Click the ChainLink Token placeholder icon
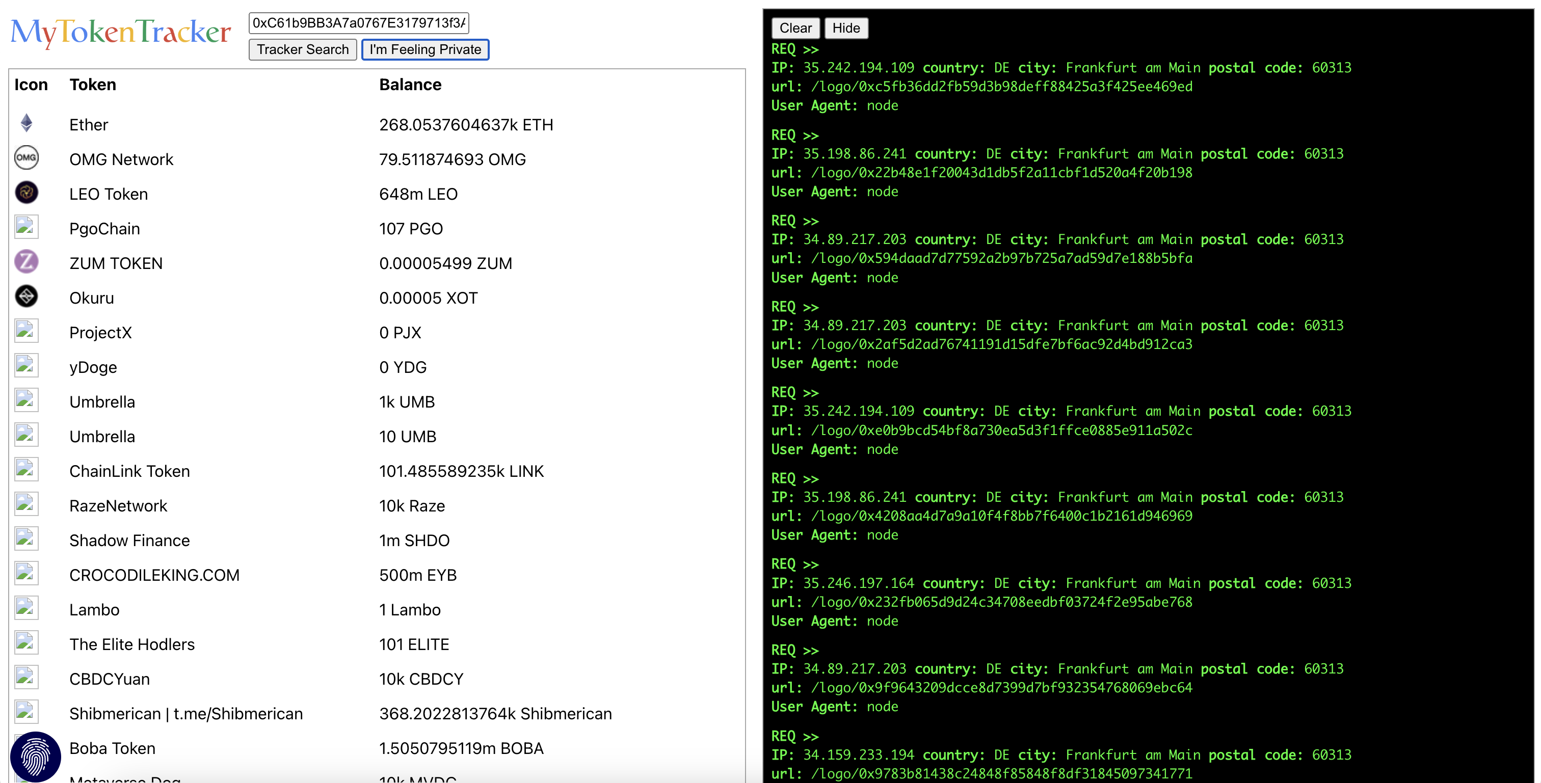This screenshot has height=783, width=1541. pos(26,470)
